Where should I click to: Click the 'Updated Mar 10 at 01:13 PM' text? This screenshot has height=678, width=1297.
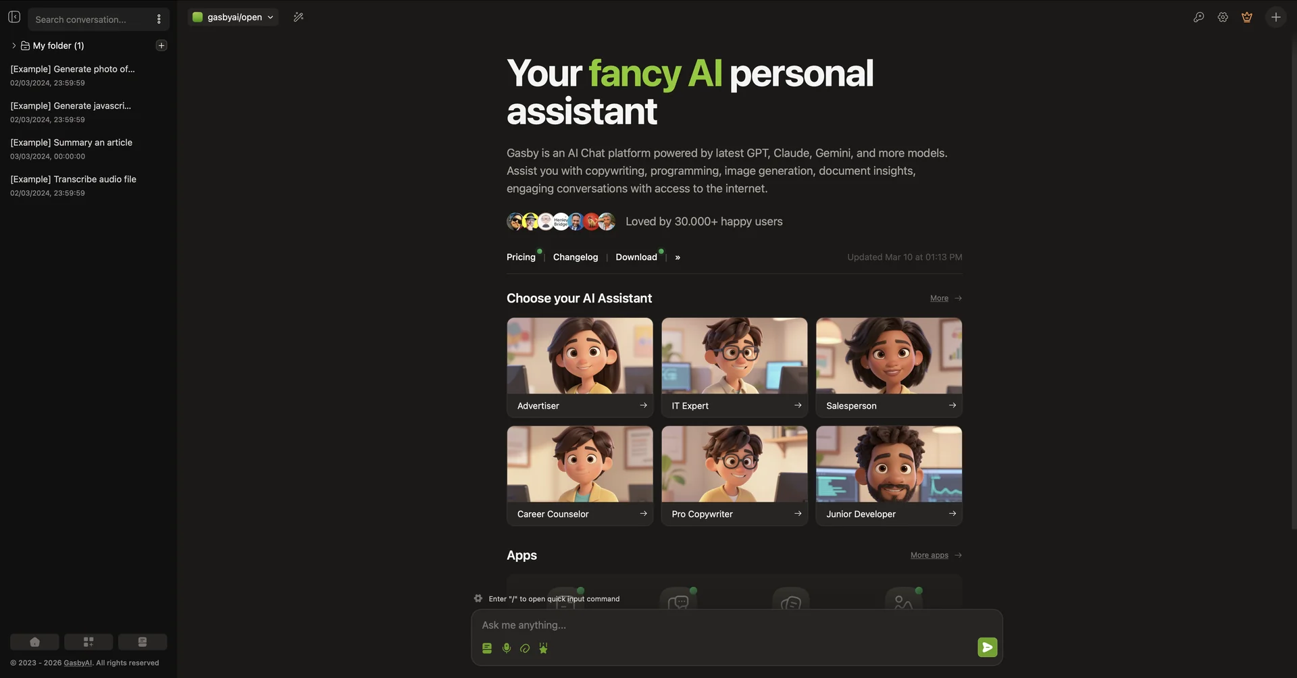tap(905, 257)
